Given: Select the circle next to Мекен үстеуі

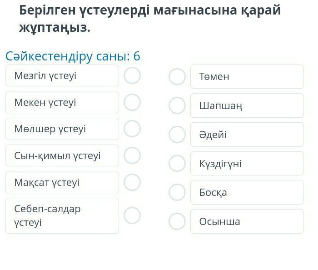Looking at the screenshot, I should click(132, 102).
